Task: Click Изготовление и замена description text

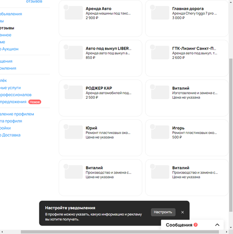Action: click(195, 93)
